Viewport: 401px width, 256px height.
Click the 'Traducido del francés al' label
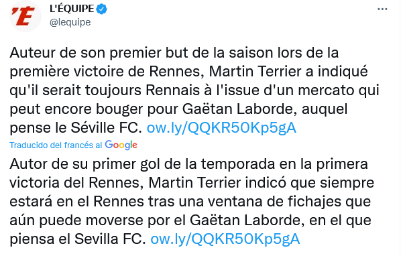[x=56, y=145]
